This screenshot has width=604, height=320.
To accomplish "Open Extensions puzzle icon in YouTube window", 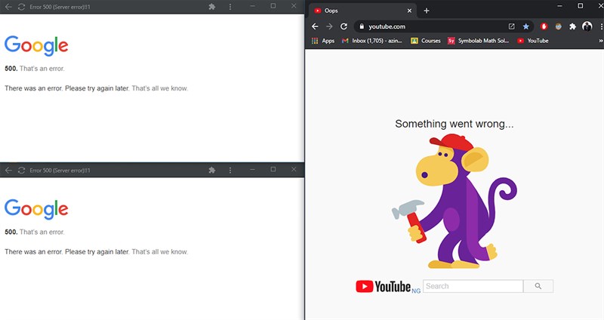I will coord(573,26).
